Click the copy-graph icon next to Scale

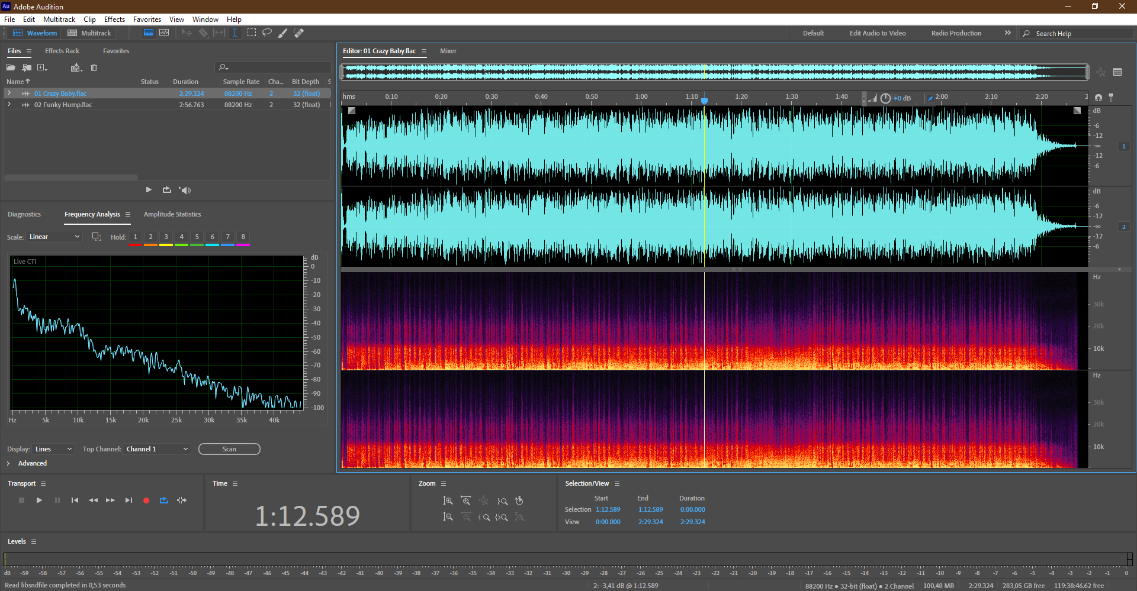point(96,237)
